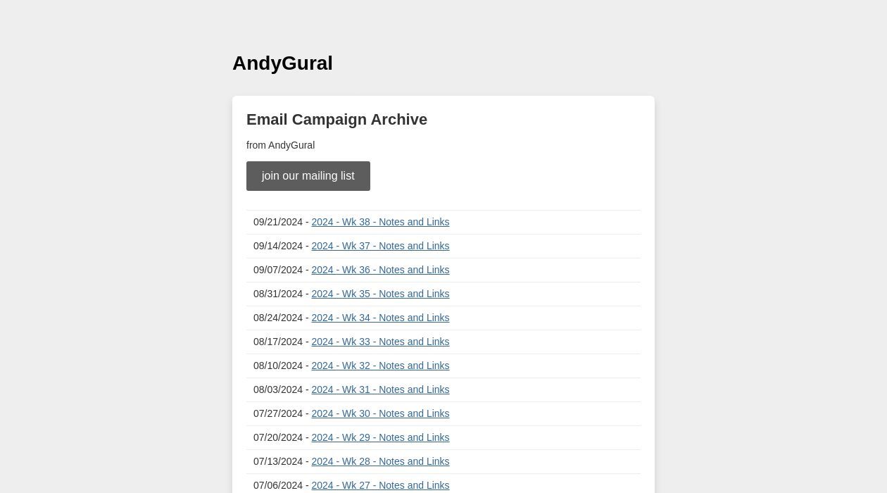The height and width of the screenshot is (493, 887).
Task: Open the Wk 34 Notes and Links link
Action: tap(380, 318)
